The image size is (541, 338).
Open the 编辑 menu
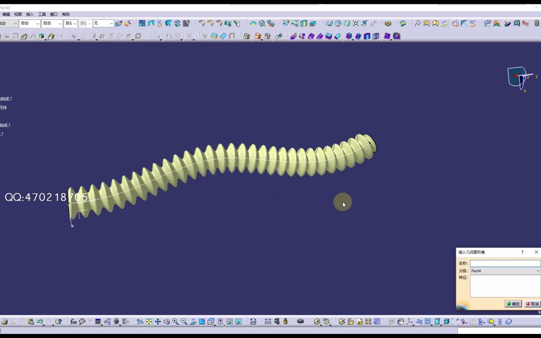pos(6,14)
